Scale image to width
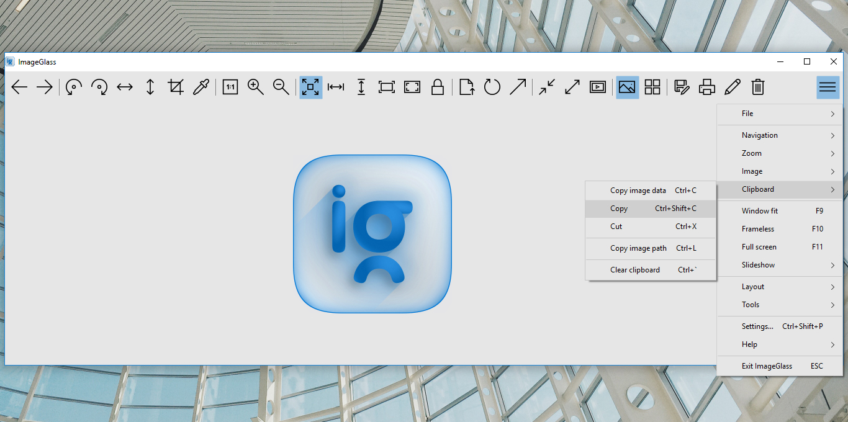848x422 pixels. click(x=336, y=88)
